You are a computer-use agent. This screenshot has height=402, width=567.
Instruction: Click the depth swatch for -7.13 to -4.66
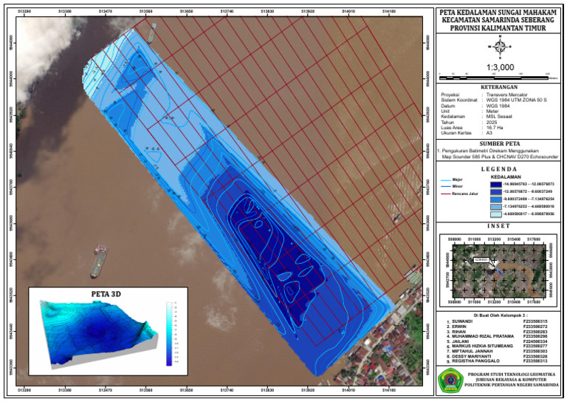(496, 207)
